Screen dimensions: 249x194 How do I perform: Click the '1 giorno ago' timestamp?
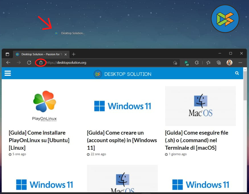click(x=178, y=154)
